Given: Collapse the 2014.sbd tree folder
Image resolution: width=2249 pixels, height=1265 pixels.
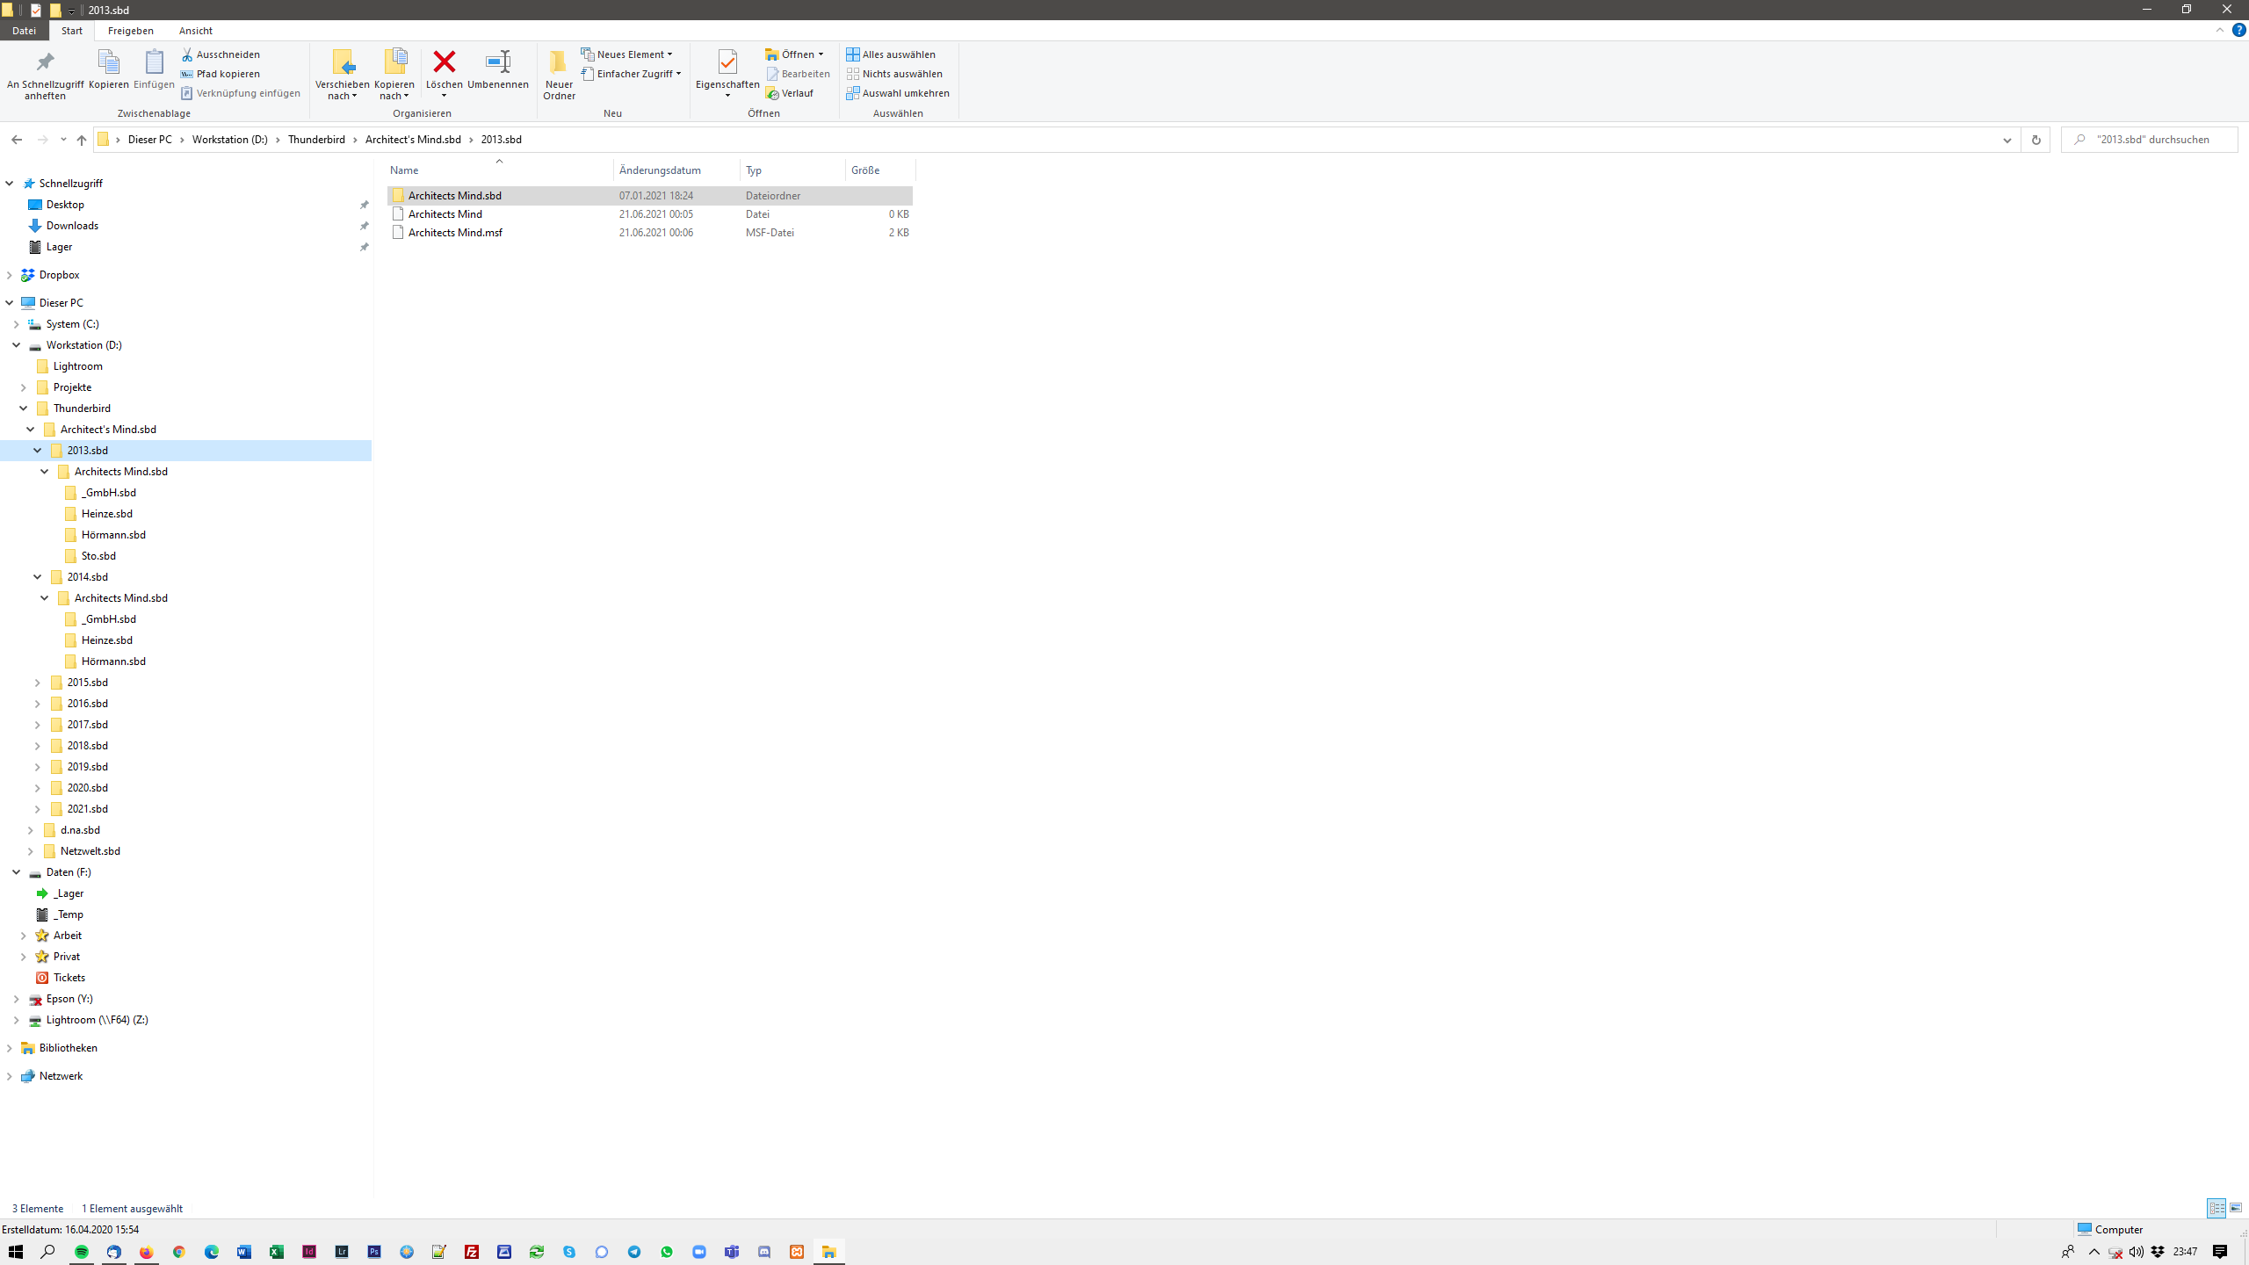Looking at the screenshot, I should pyautogui.click(x=38, y=577).
